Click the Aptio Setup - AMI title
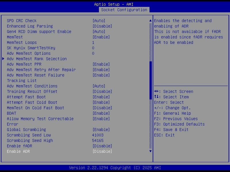This screenshot has width=230, height=172. click(x=114, y=4)
